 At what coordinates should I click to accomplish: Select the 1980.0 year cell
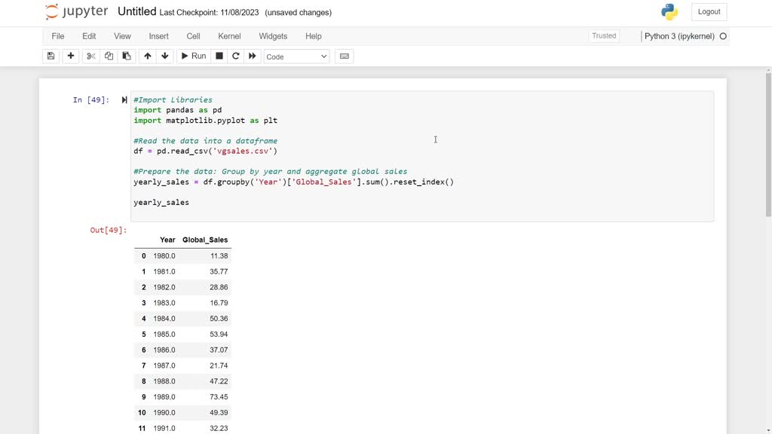pos(164,256)
